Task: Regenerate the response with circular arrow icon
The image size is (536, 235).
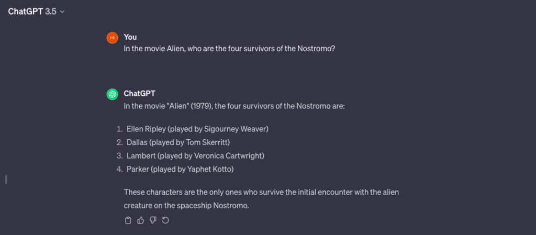Action: click(165, 220)
